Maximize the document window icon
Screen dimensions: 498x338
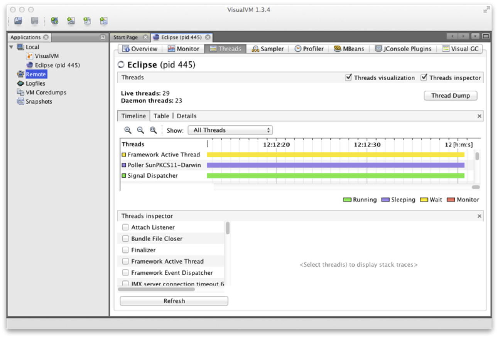pos(486,37)
